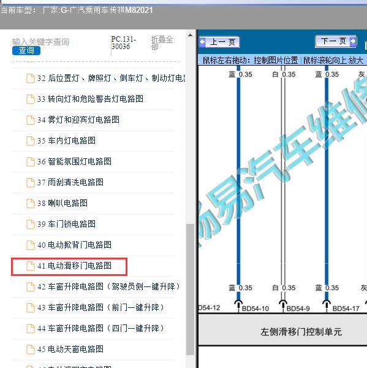Click document icon beside 37 雨刮清洗
This screenshot has width=367, height=368.
pyautogui.click(x=31, y=183)
